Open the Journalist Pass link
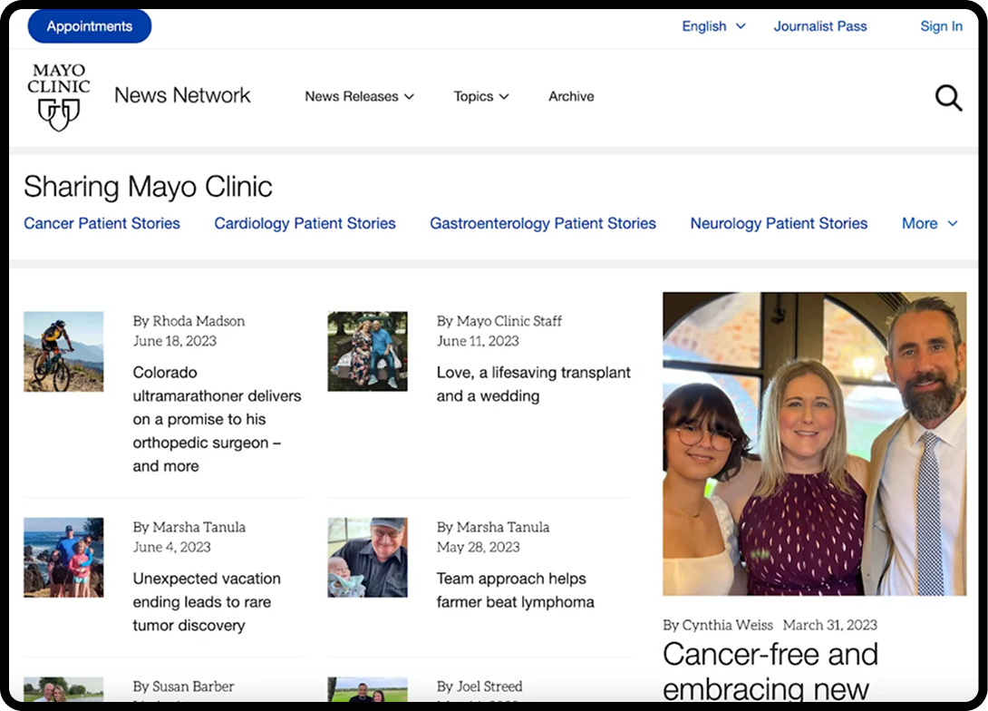 coord(820,26)
